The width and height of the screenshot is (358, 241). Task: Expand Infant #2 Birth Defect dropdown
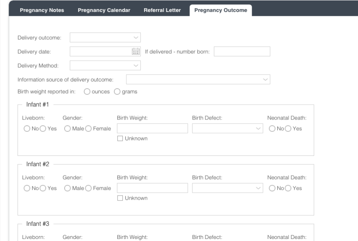click(x=227, y=188)
